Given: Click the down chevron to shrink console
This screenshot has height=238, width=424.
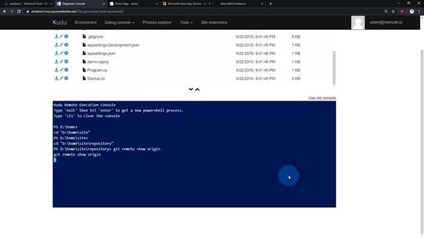Looking at the screenshot, I should coord(191,89).
